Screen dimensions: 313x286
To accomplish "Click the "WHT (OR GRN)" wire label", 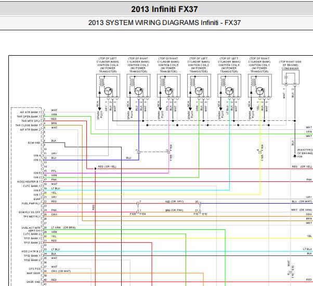I will 302,210.
